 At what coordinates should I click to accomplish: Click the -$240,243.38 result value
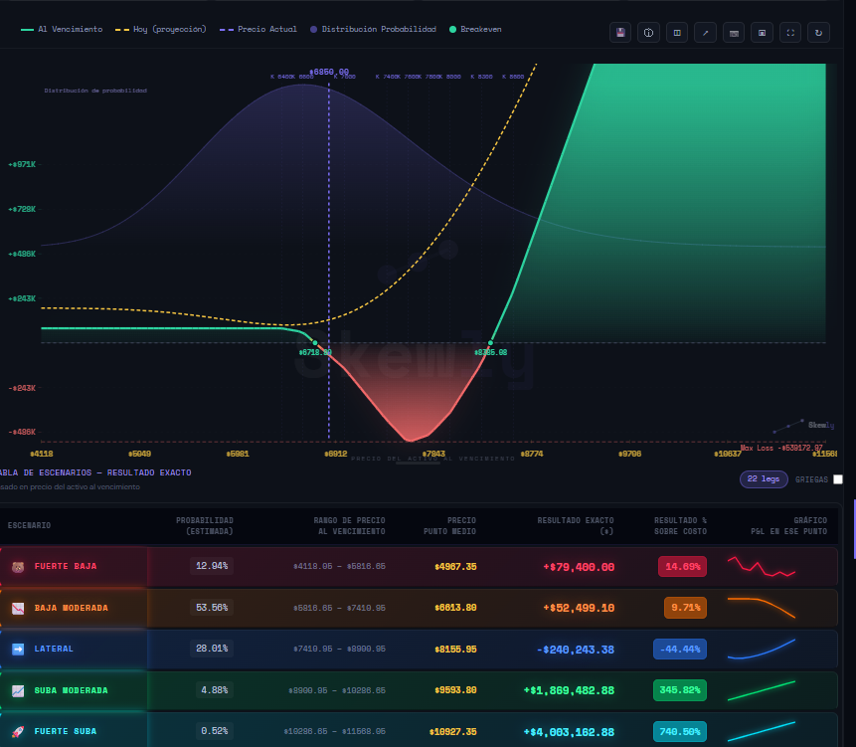point(576,650)
